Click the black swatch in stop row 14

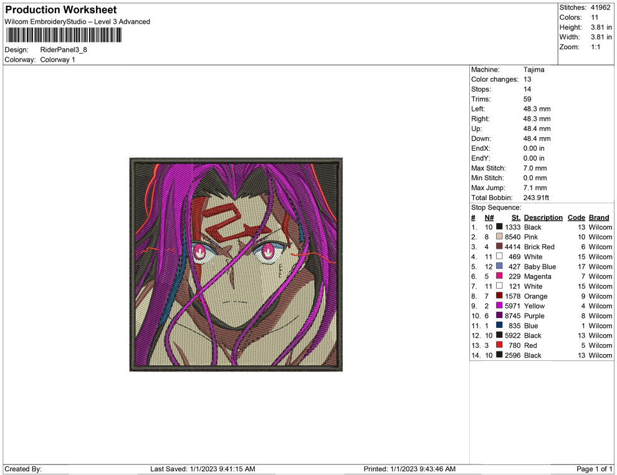pyautogui.click(x=499, y=355)
